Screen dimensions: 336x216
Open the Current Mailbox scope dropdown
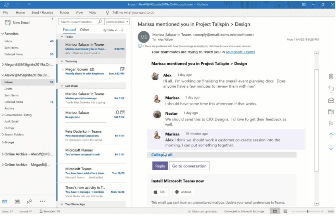pyautogui.click(x=117, y=22)
